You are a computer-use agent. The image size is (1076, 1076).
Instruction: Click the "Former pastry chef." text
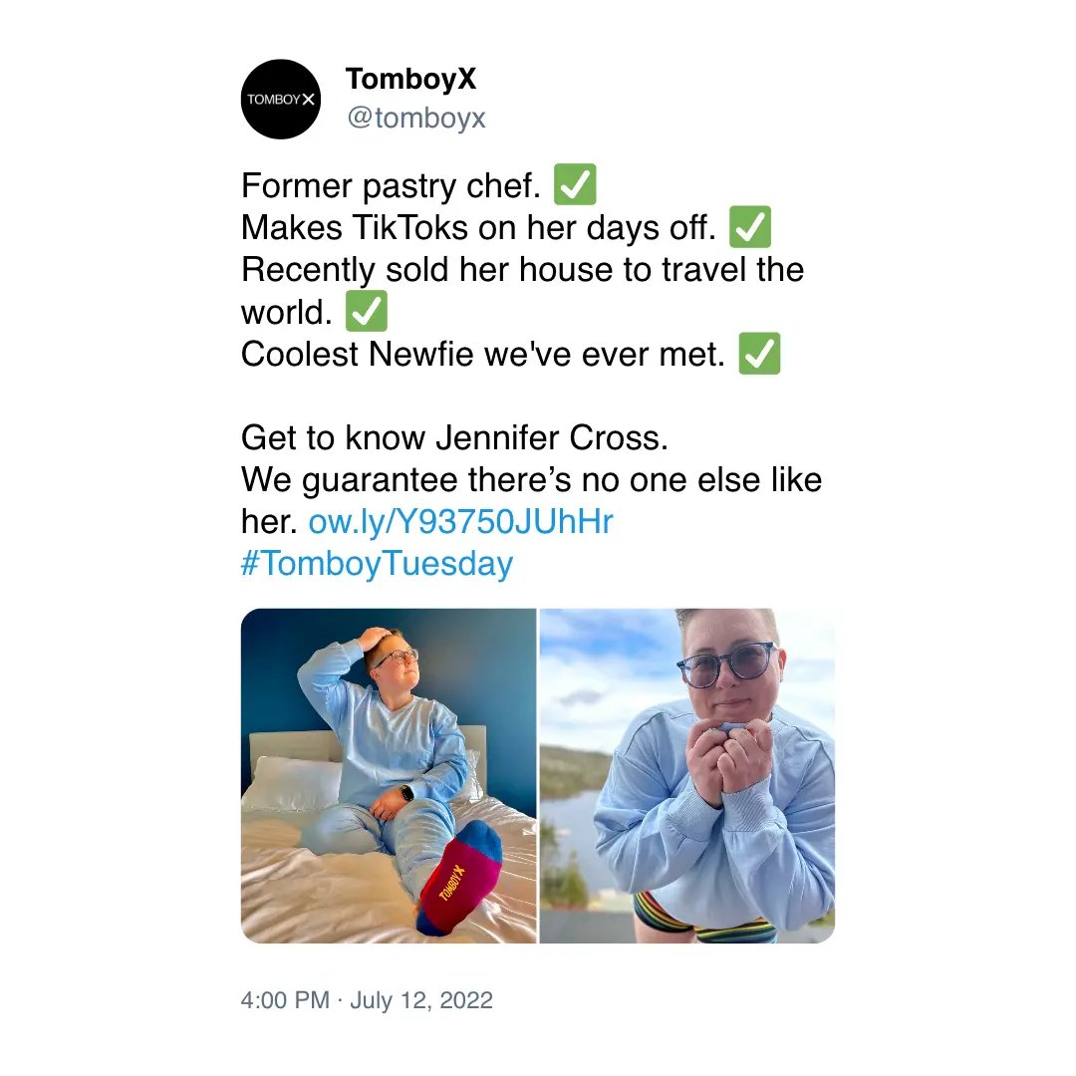click(390, 186)
